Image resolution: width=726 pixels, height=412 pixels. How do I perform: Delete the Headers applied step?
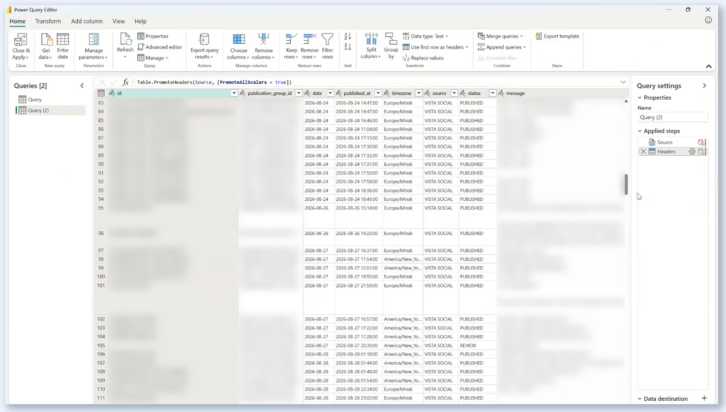point(643,152)
